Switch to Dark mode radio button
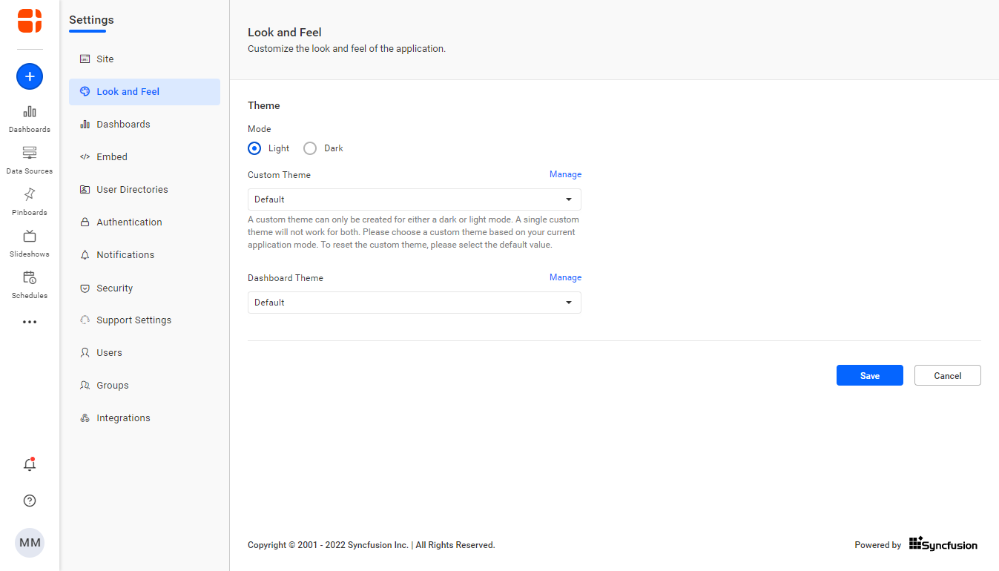 pyautogui.click(x=310, y=148)
